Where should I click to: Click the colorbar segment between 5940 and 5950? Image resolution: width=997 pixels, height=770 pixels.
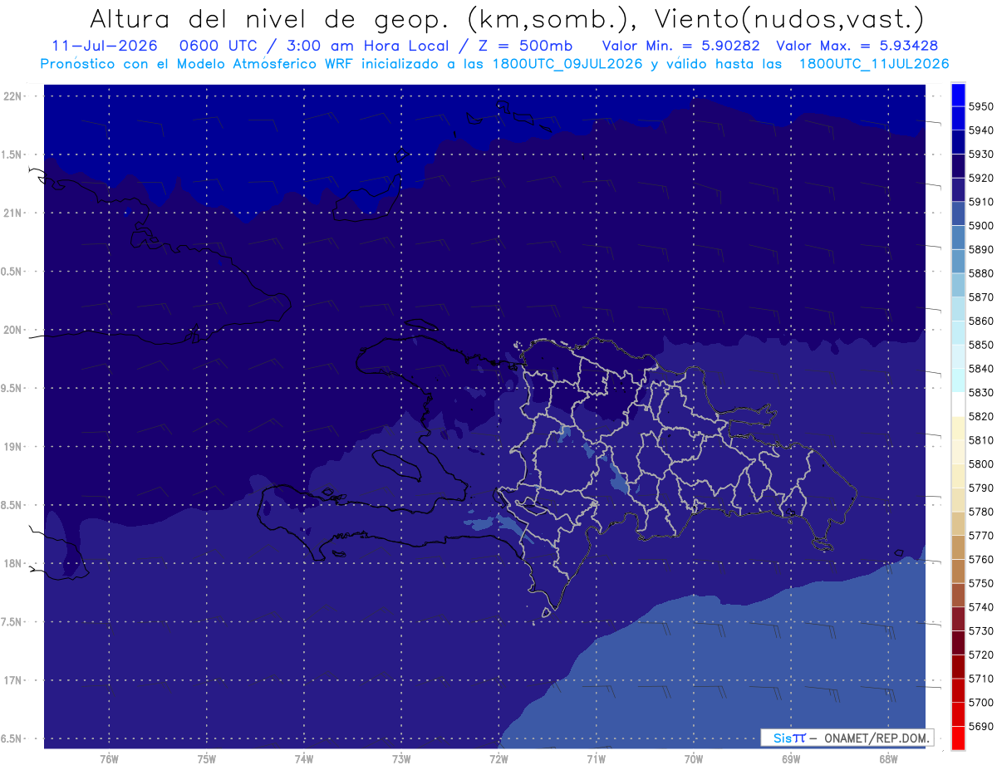click(x=958, y=118)
